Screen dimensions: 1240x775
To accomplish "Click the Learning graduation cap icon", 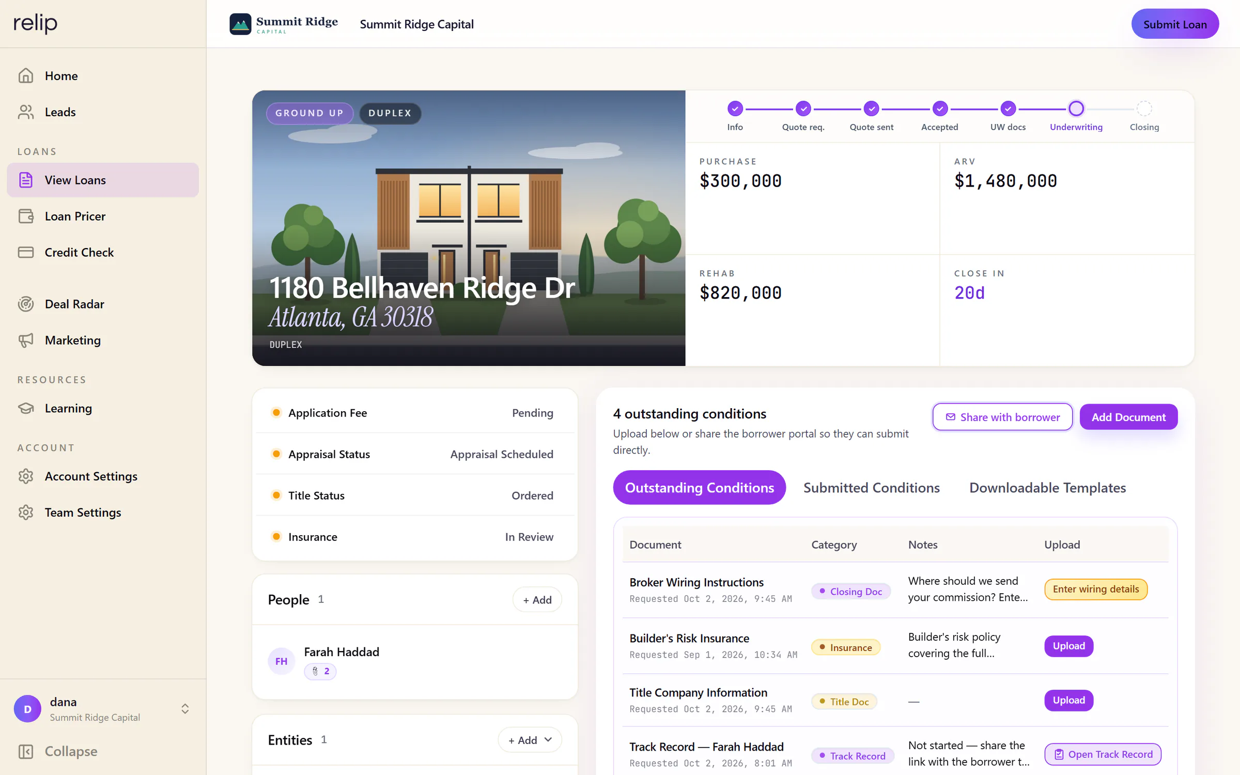I will (x=26, y=408).
